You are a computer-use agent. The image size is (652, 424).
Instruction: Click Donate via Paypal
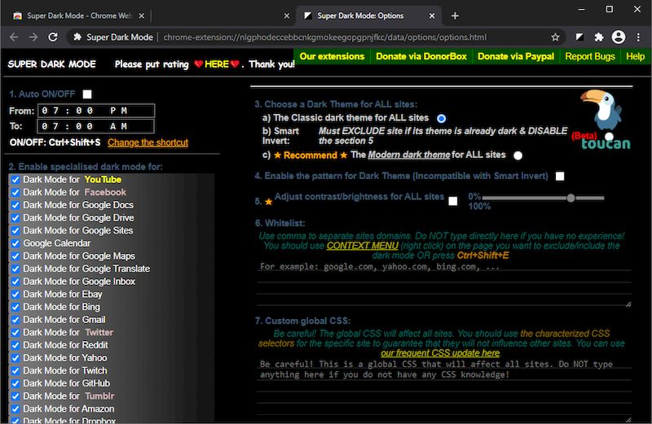(x=516, y=56)
